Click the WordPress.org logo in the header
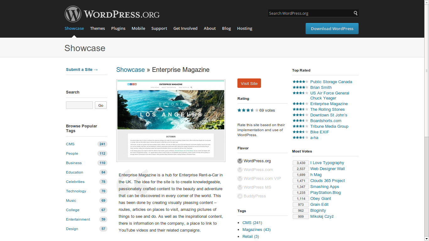 click(112, 14)
